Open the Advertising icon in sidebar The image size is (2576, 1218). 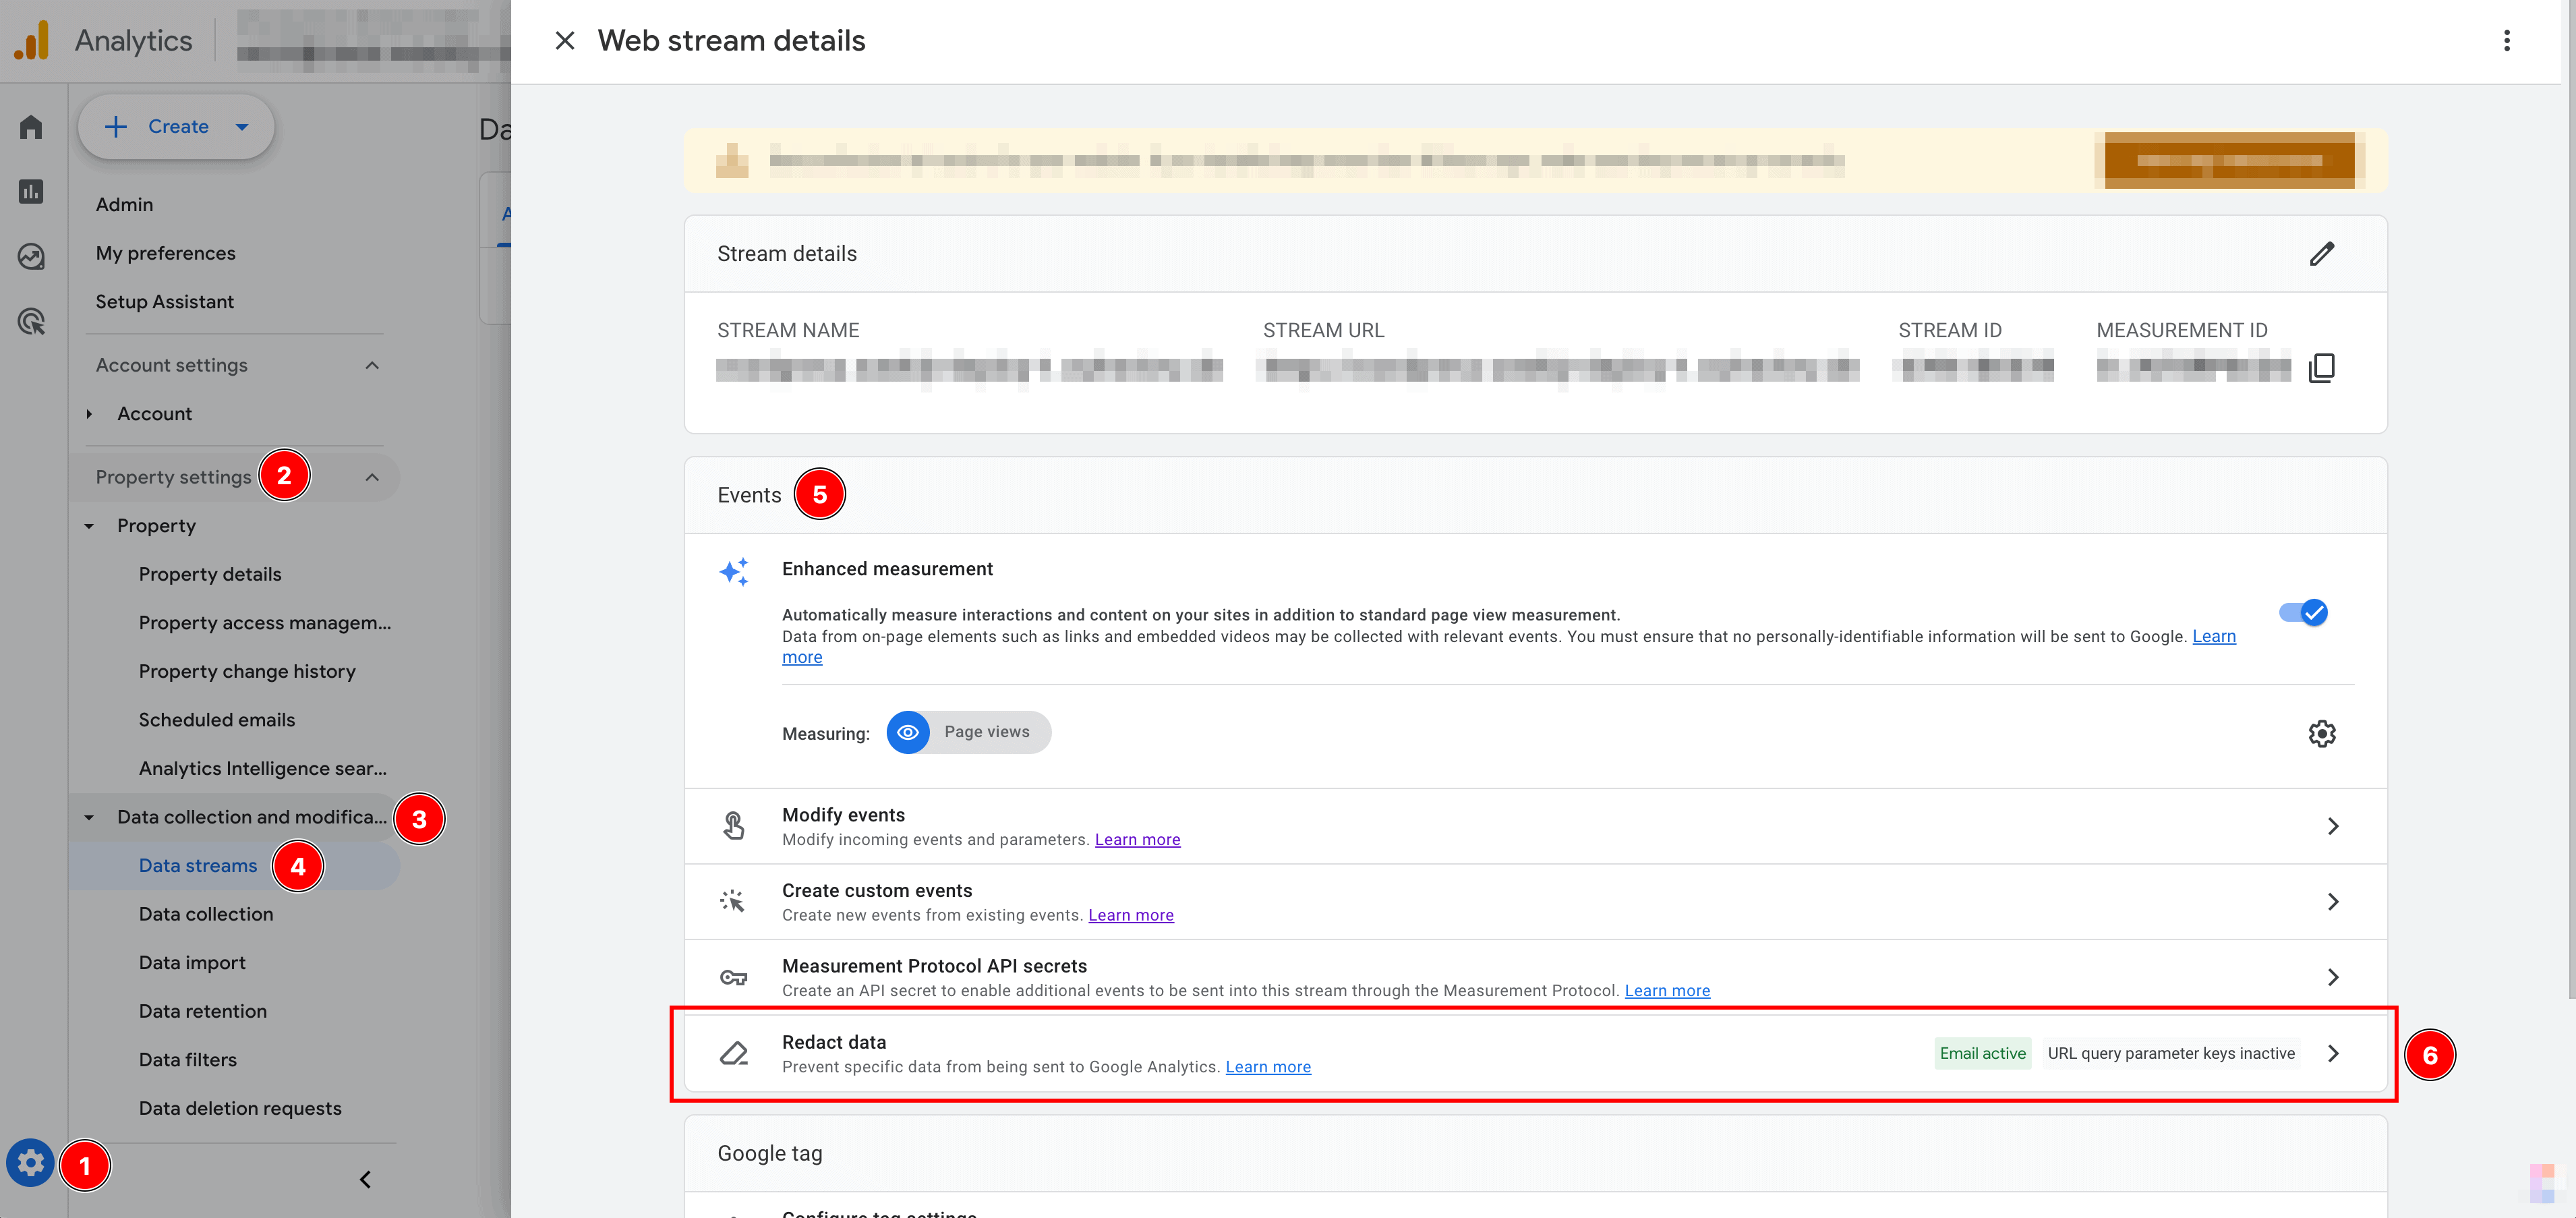click(31, 322)
